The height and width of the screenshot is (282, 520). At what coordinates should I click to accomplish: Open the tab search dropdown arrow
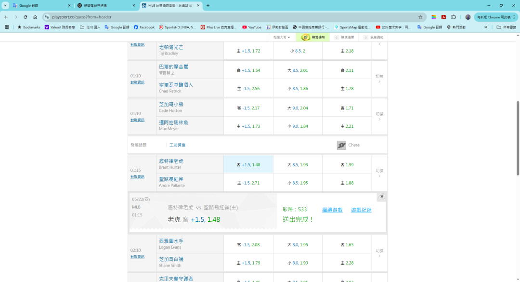pyautogui.click(x=5, y=5)
